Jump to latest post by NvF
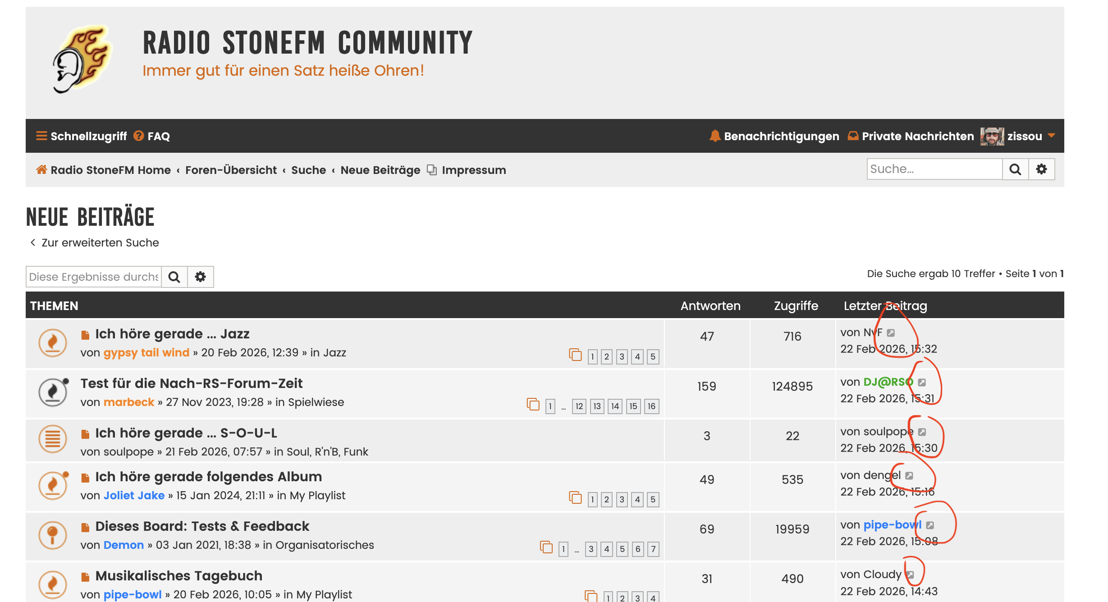 891,333
